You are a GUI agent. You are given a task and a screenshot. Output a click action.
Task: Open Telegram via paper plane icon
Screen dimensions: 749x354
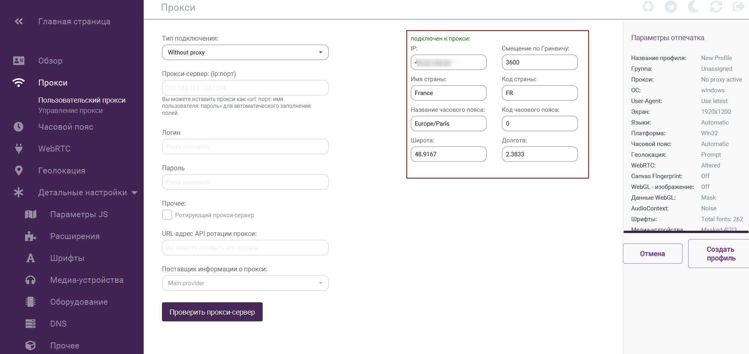[671, 7]
